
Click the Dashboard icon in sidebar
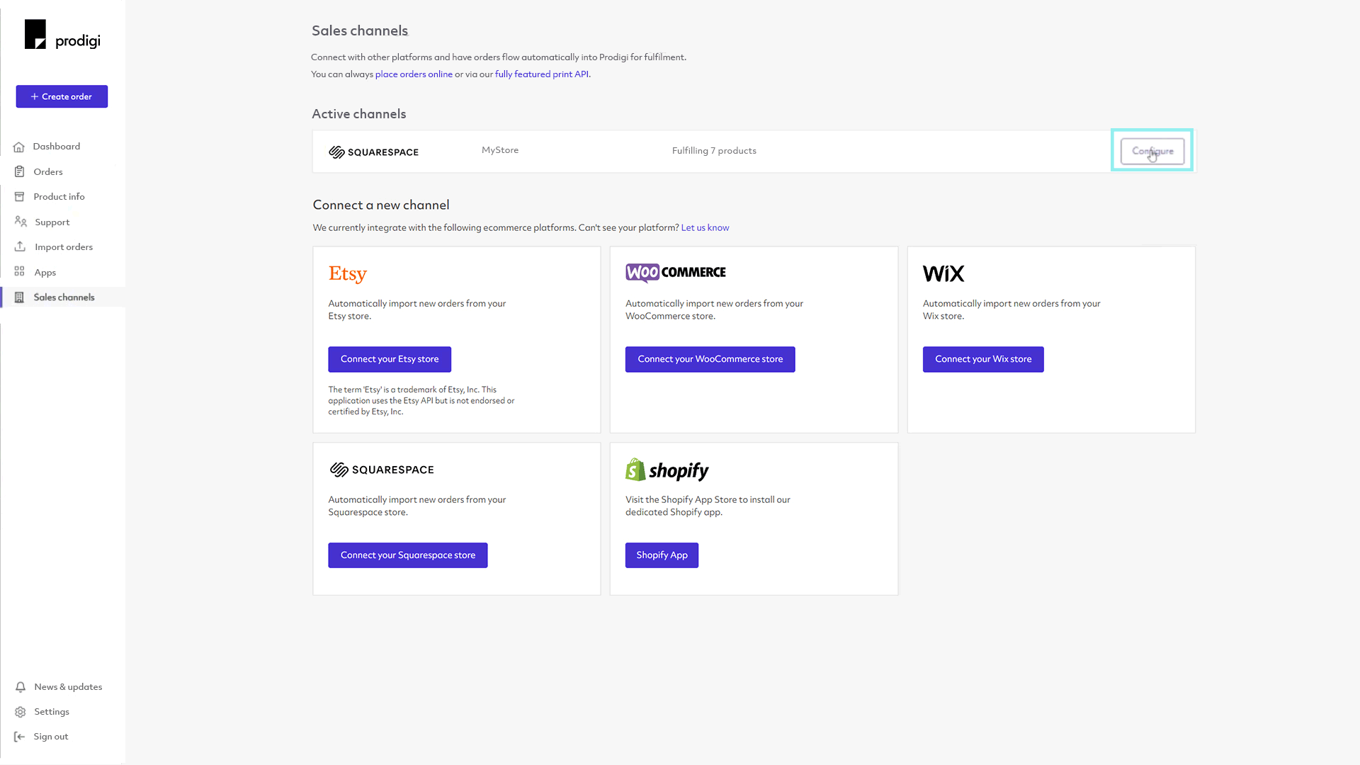pyautogui.click(x=21, y=147)
